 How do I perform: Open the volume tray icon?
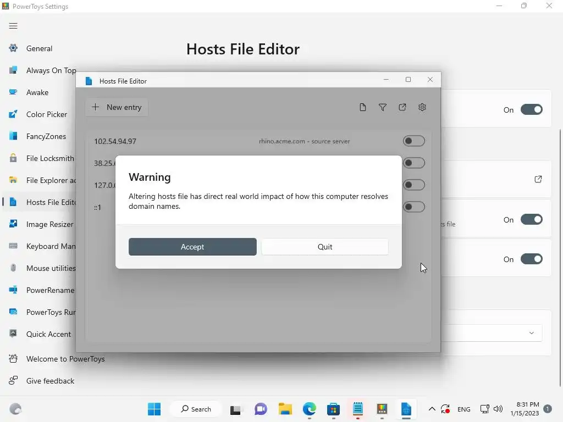point(498,409)
